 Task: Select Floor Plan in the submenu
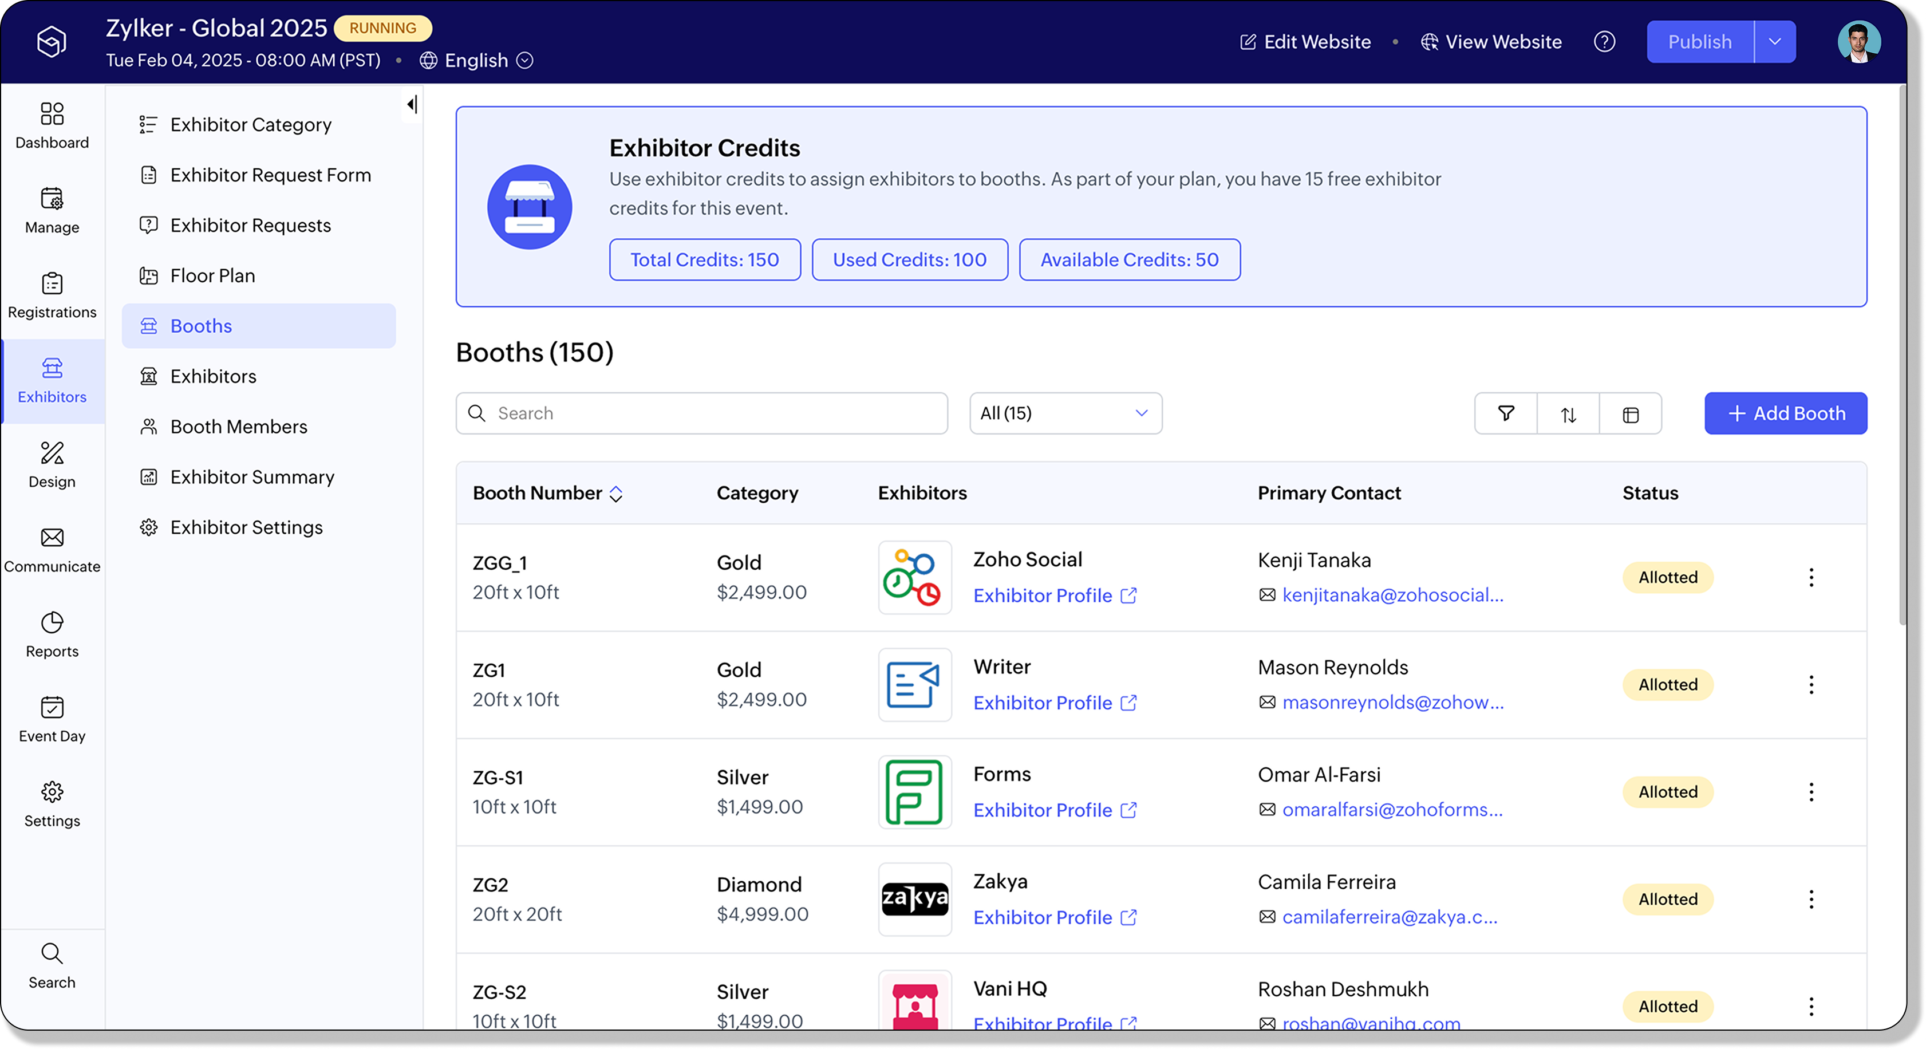pos(213,276)
